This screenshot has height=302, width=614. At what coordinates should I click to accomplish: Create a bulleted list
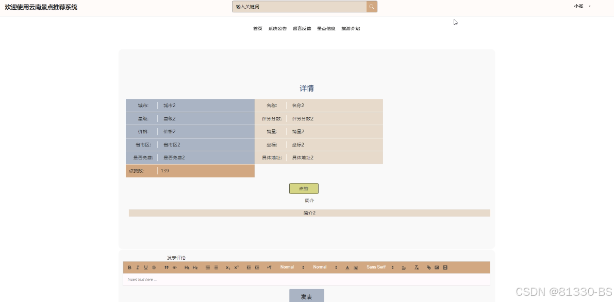216,268
